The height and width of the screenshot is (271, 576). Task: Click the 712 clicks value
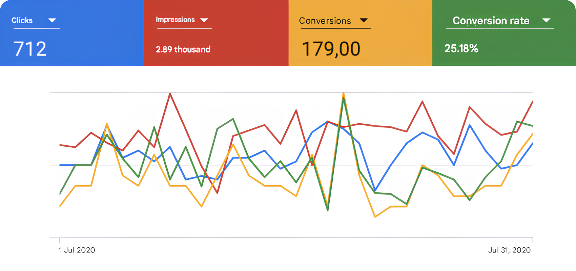pos(30,49)
